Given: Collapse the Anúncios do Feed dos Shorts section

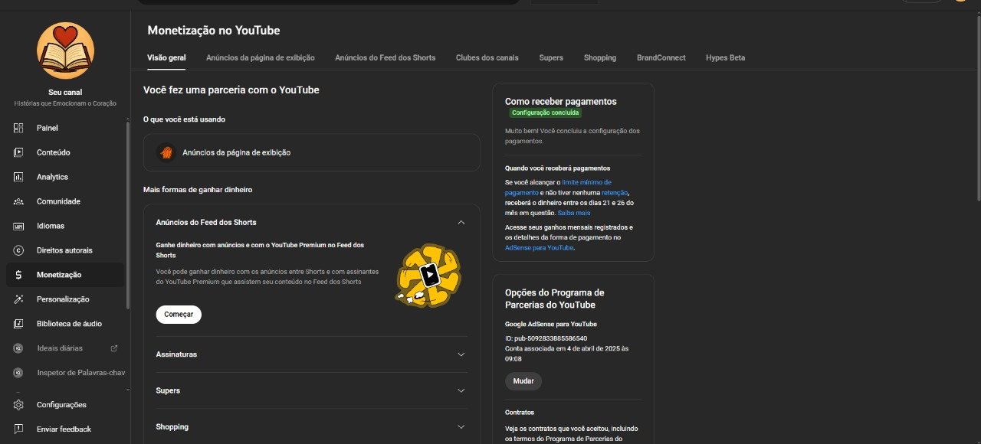Looking at the screenshot, I should click(x=461, y=222).
